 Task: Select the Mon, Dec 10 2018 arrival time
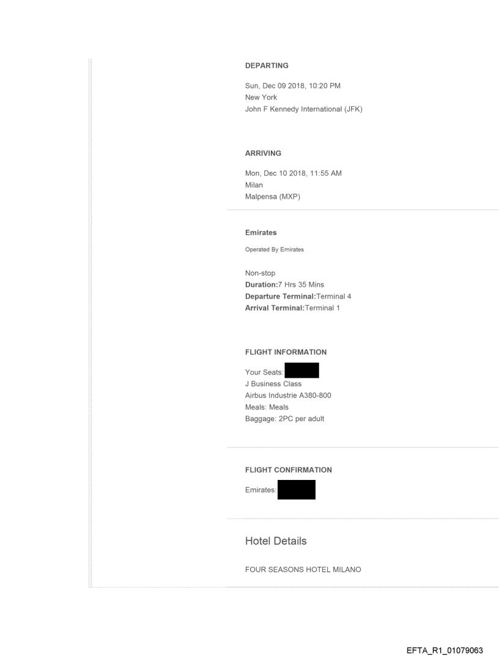click(293, 173)
